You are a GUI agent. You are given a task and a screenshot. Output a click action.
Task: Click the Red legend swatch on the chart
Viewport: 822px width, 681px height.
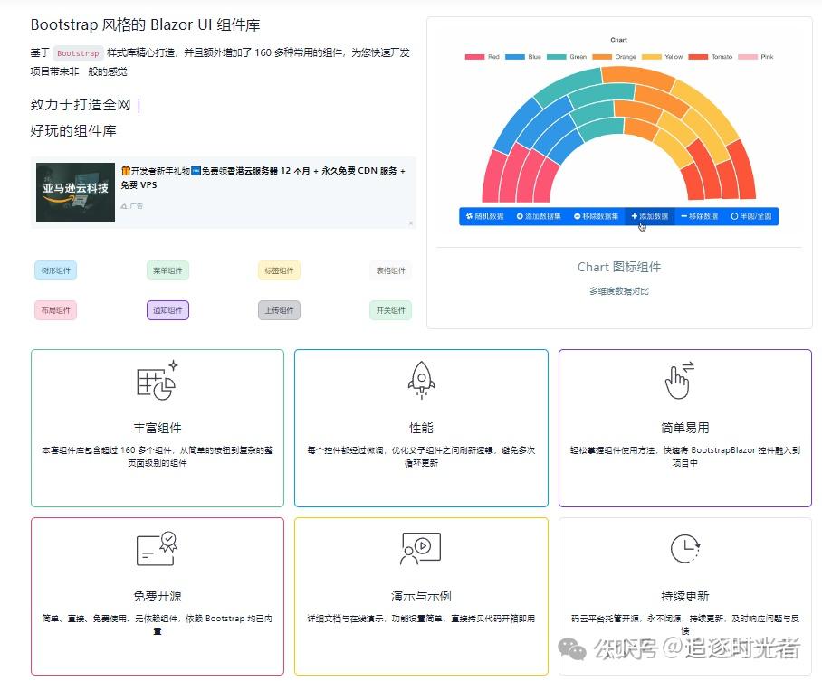473,56
